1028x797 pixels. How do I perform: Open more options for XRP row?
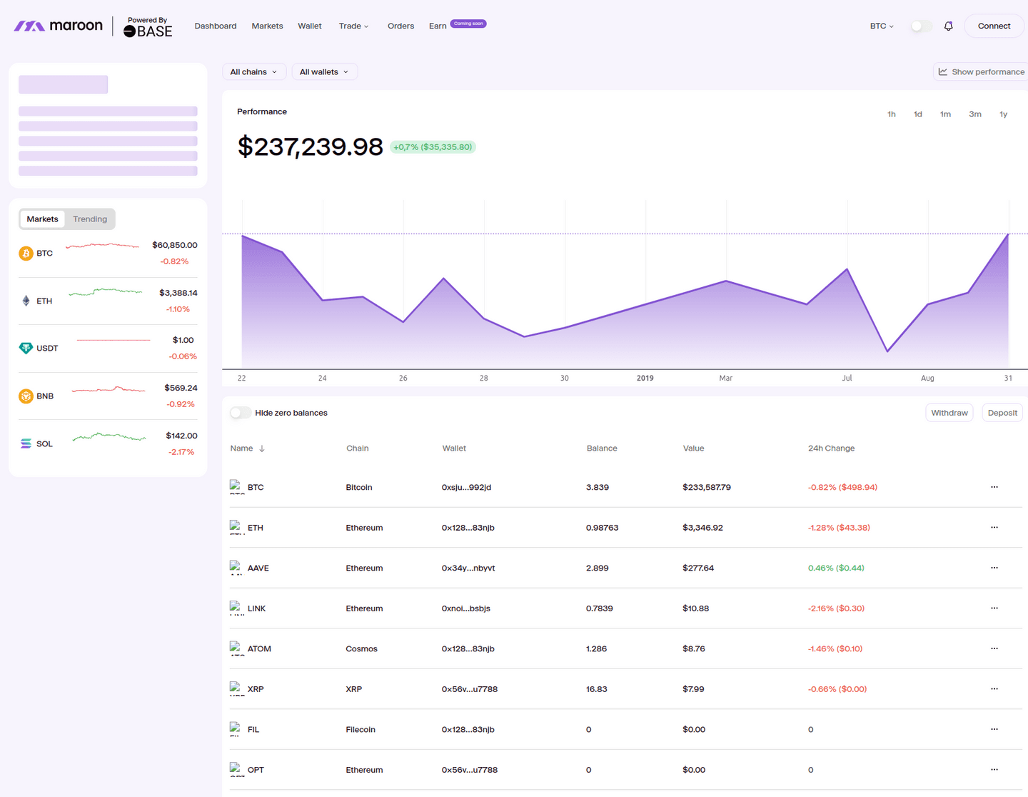(x=994, y=688)
